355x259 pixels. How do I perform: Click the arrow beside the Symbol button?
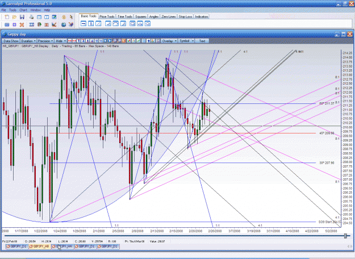click(193, 41)
